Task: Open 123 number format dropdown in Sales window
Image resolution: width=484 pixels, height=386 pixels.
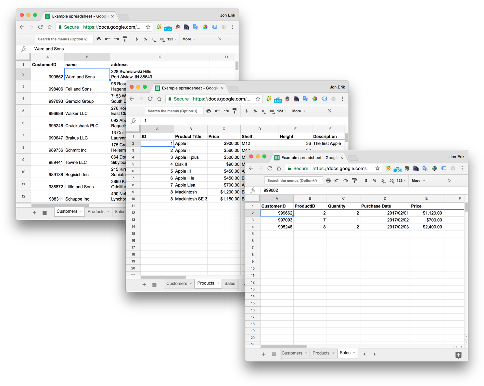Action: coord(401,180)
